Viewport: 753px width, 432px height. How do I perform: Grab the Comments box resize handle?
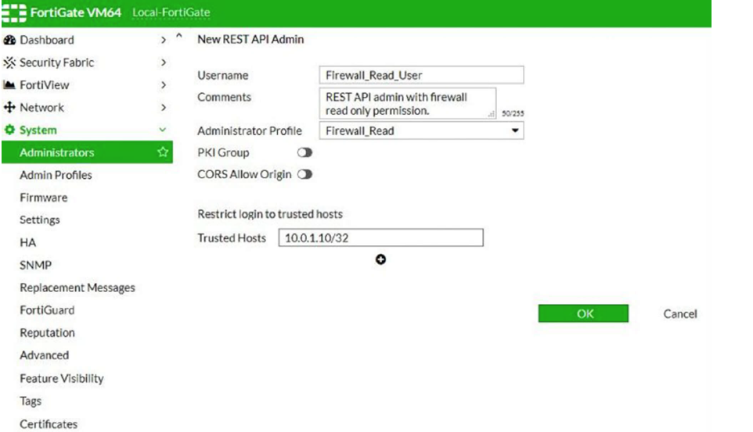(x=492, y=114)
